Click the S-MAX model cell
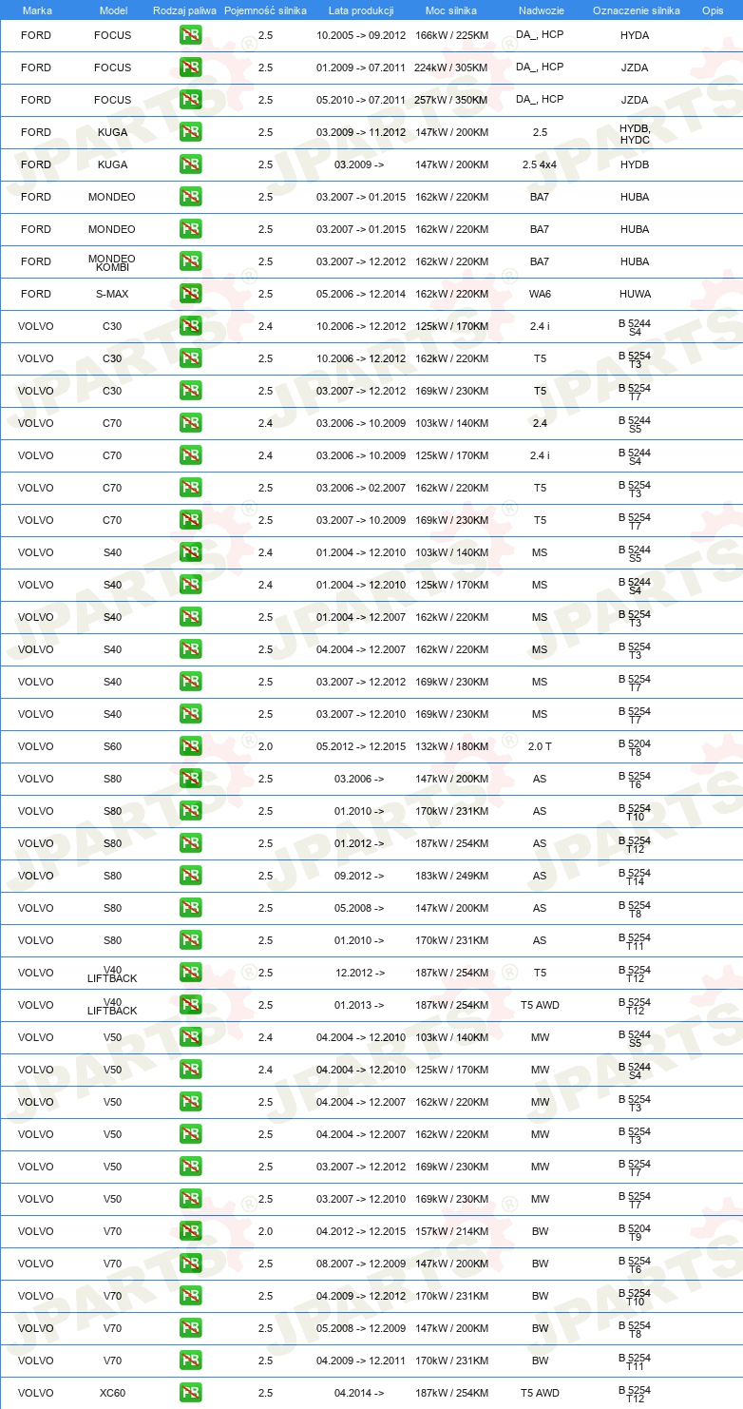 tap(112, 294)
